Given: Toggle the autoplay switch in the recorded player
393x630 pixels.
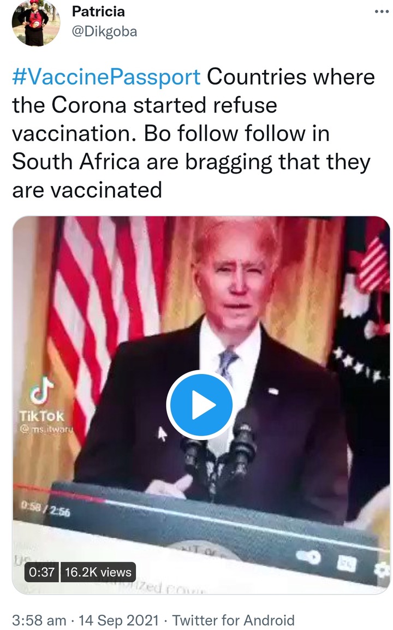Looking at the screenshot, I should (308, 557).
